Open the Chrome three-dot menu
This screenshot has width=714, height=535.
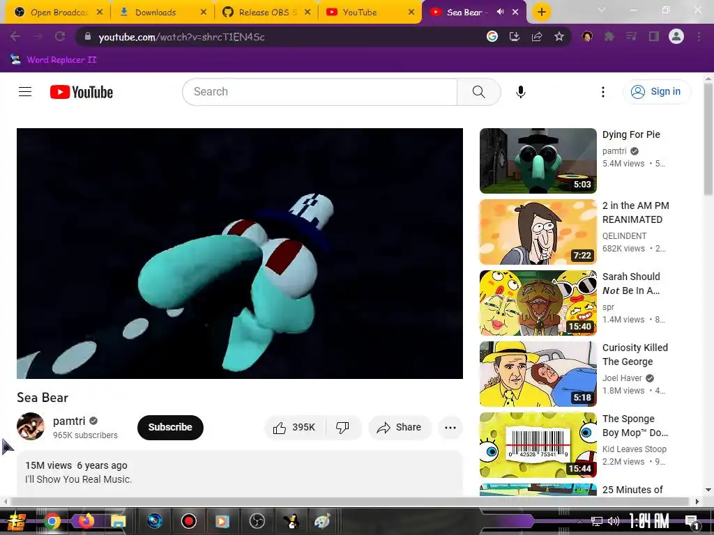pyautogui.click(x=699, y=36)
